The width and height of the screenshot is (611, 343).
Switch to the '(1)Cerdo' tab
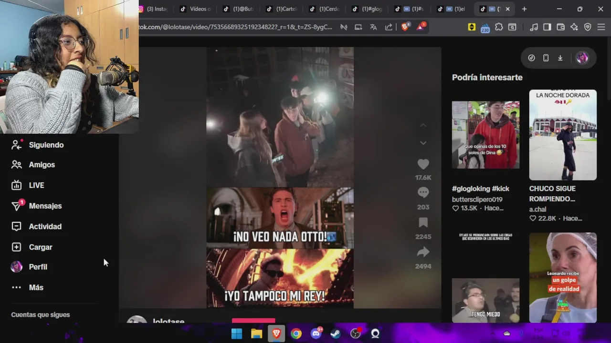[325, 9]
